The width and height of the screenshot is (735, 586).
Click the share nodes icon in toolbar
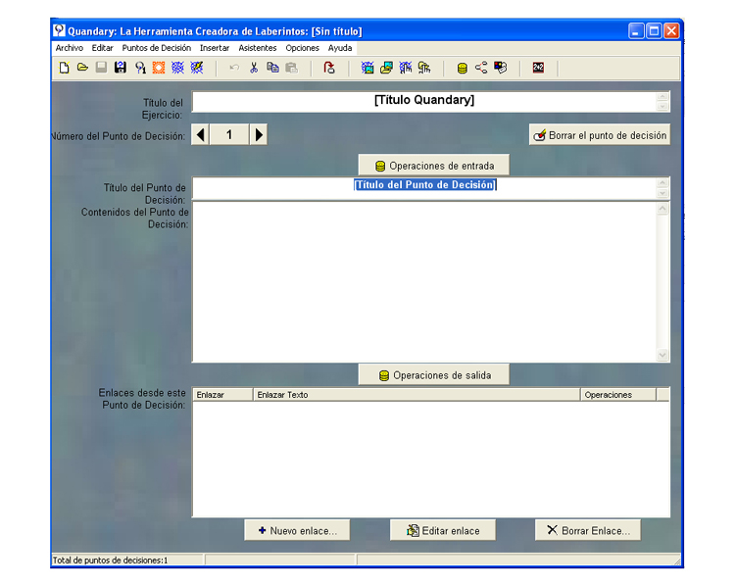tap(481, 68)
